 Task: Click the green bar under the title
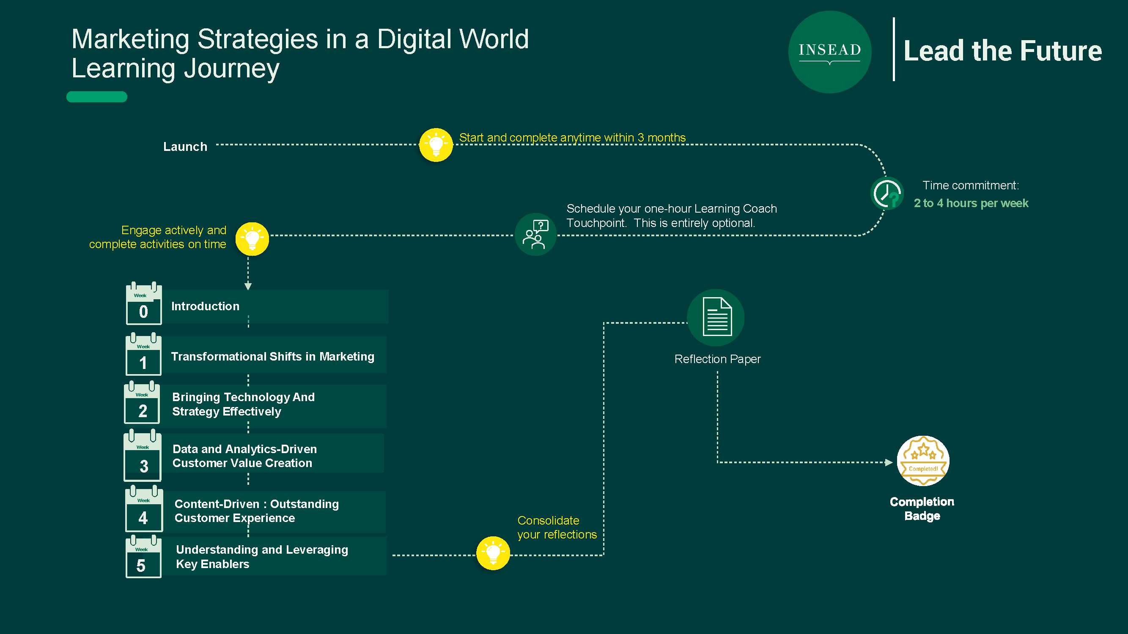[x=97, y=97]
